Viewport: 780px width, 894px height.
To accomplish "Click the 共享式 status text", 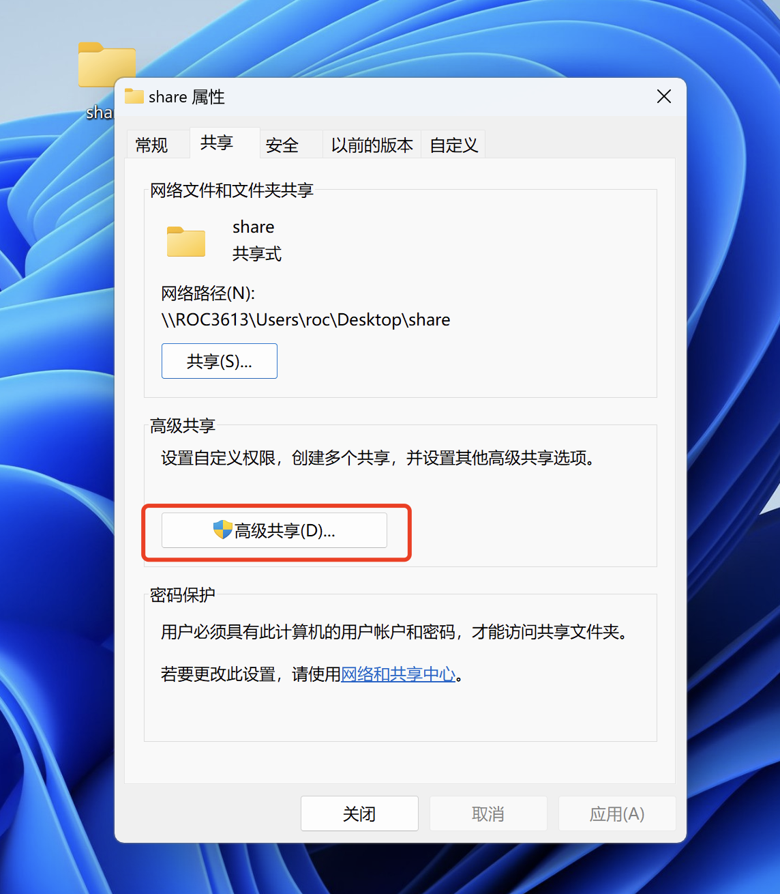I will (x=256, y=254).
